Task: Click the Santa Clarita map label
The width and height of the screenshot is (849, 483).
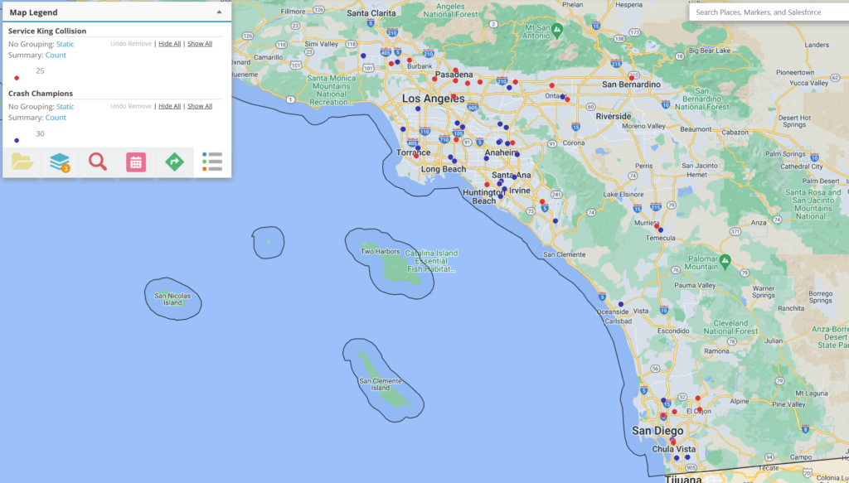Action: [x=372, y=13]
